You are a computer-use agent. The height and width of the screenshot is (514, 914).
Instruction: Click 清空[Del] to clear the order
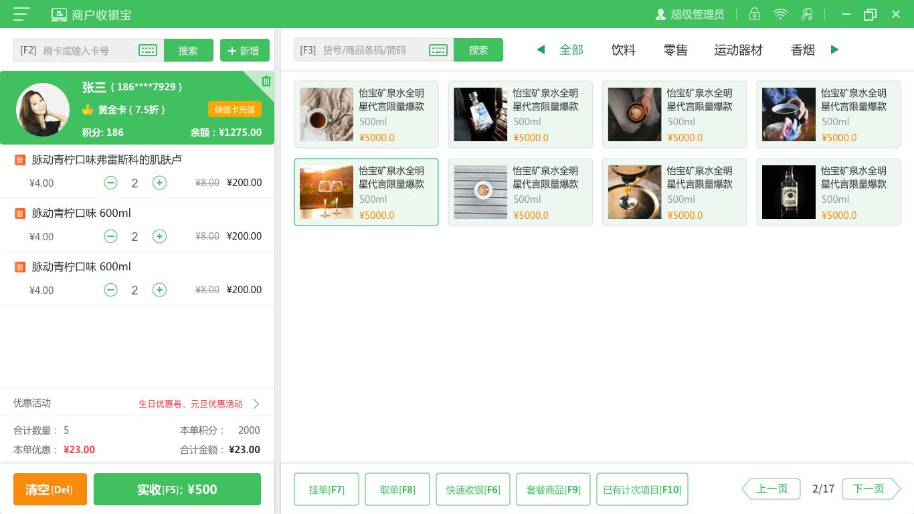pos(50,489)
